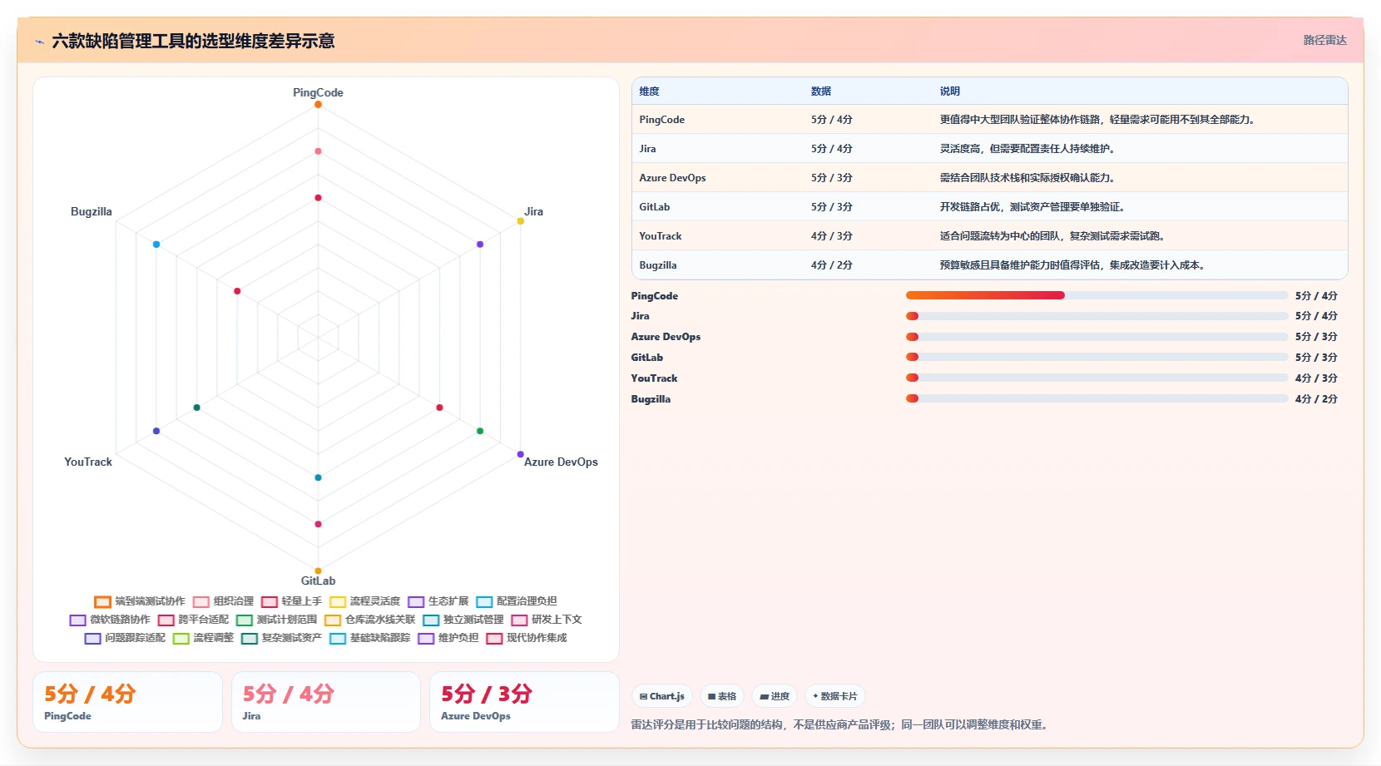Click the PingCode progress bar

[1096, 295]
